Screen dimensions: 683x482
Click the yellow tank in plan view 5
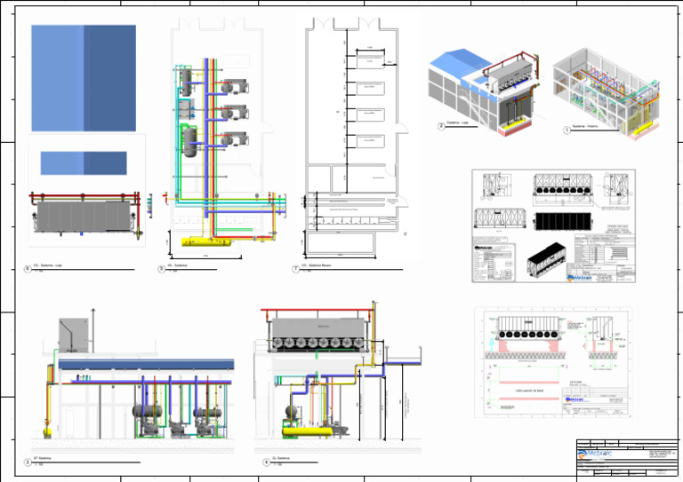click(x=206, y=241)
